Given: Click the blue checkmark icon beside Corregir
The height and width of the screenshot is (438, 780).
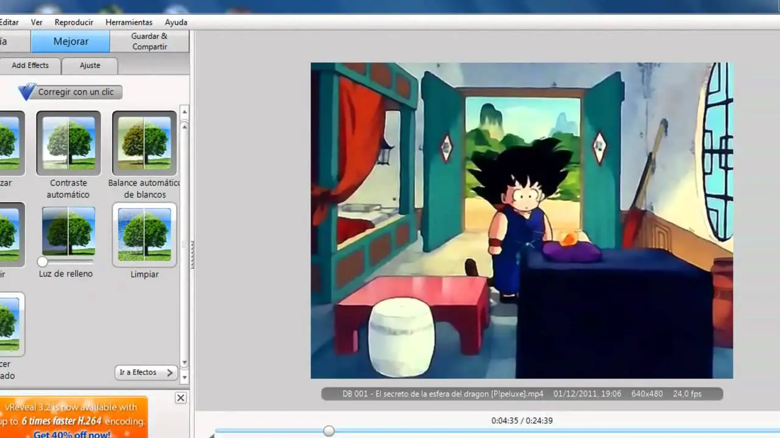Looking at the screenshot, I should pyautogui.click(x=27, y=91).
